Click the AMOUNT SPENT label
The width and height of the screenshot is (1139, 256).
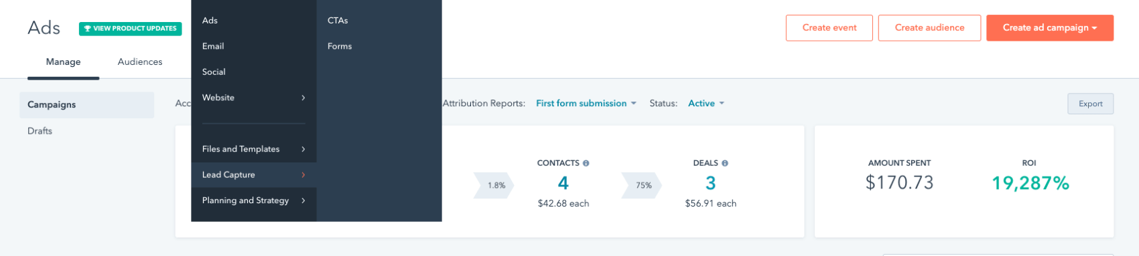pyautogui.click(x=899, y=163)
